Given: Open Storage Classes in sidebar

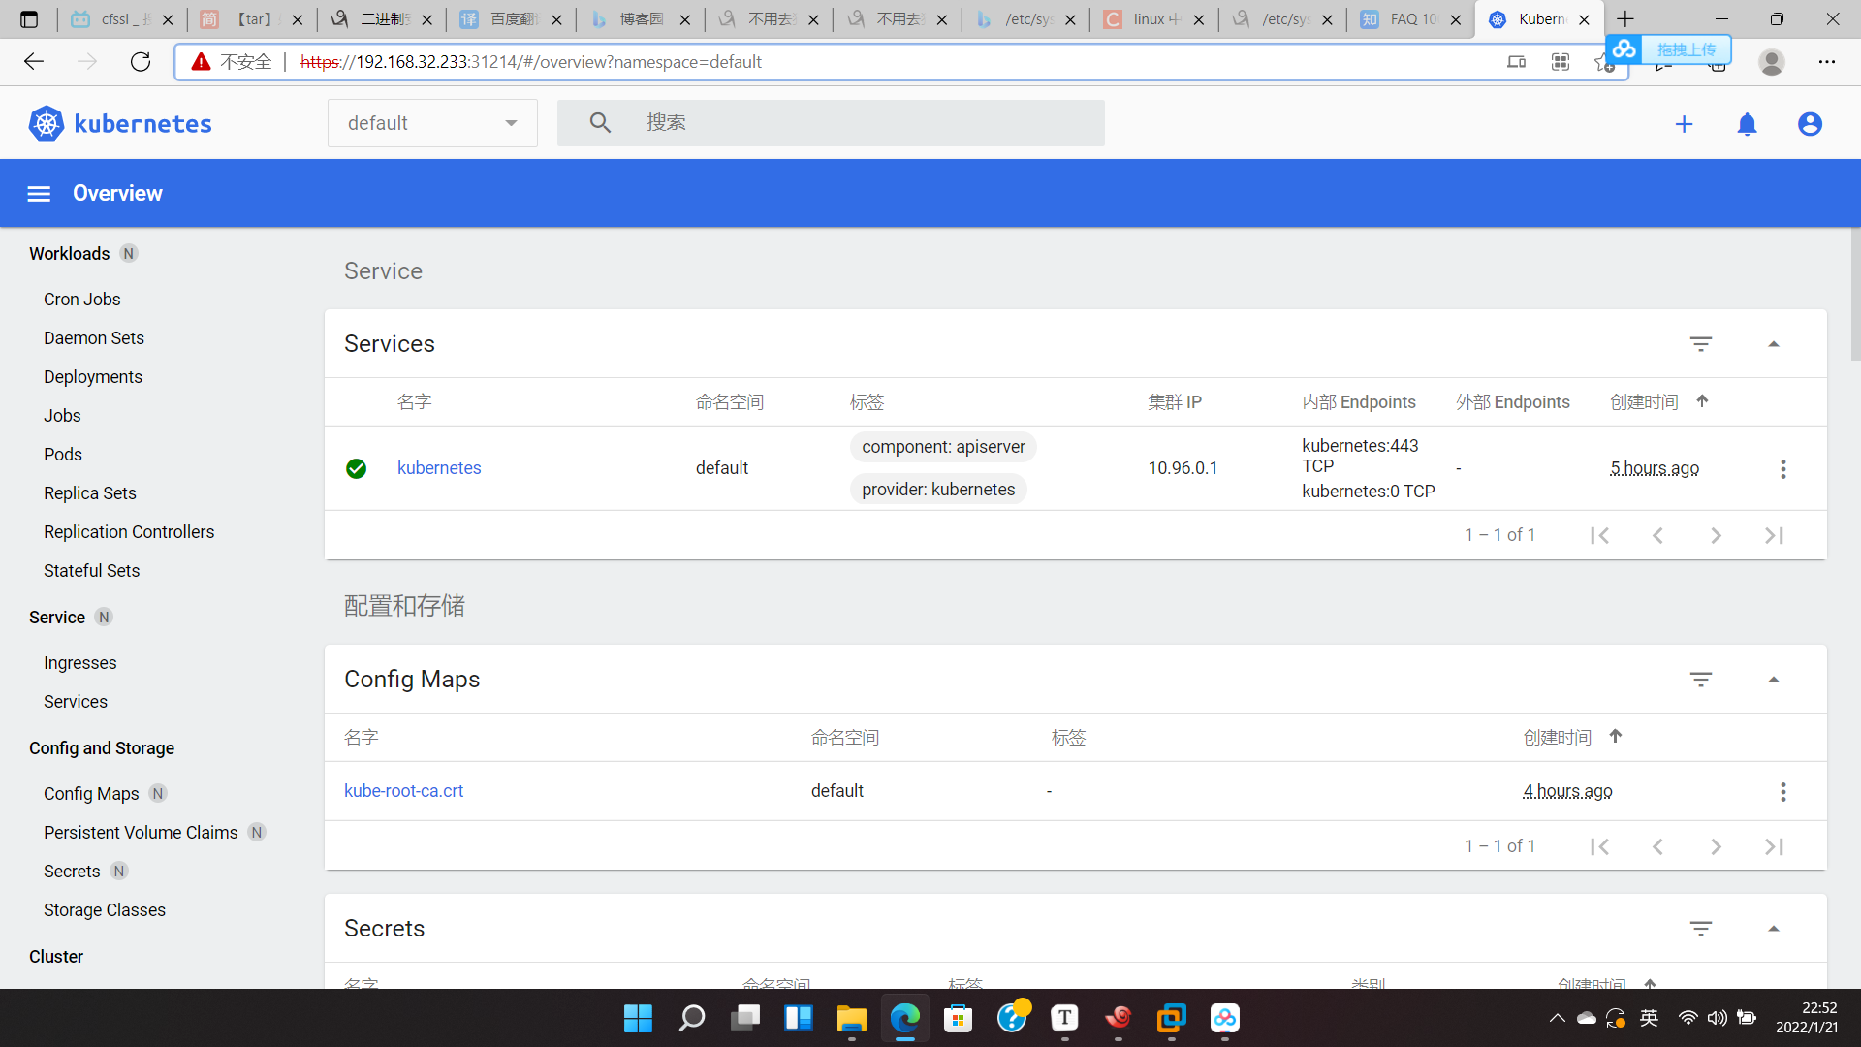Looking at the screenshot, I should point(105,910).
